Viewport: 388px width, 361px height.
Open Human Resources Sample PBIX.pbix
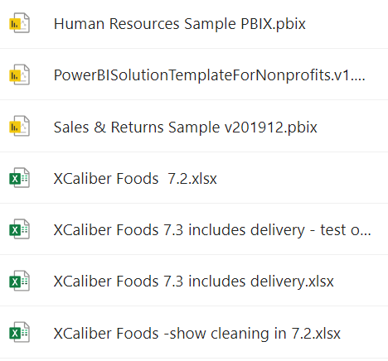[x=180, y=24]
